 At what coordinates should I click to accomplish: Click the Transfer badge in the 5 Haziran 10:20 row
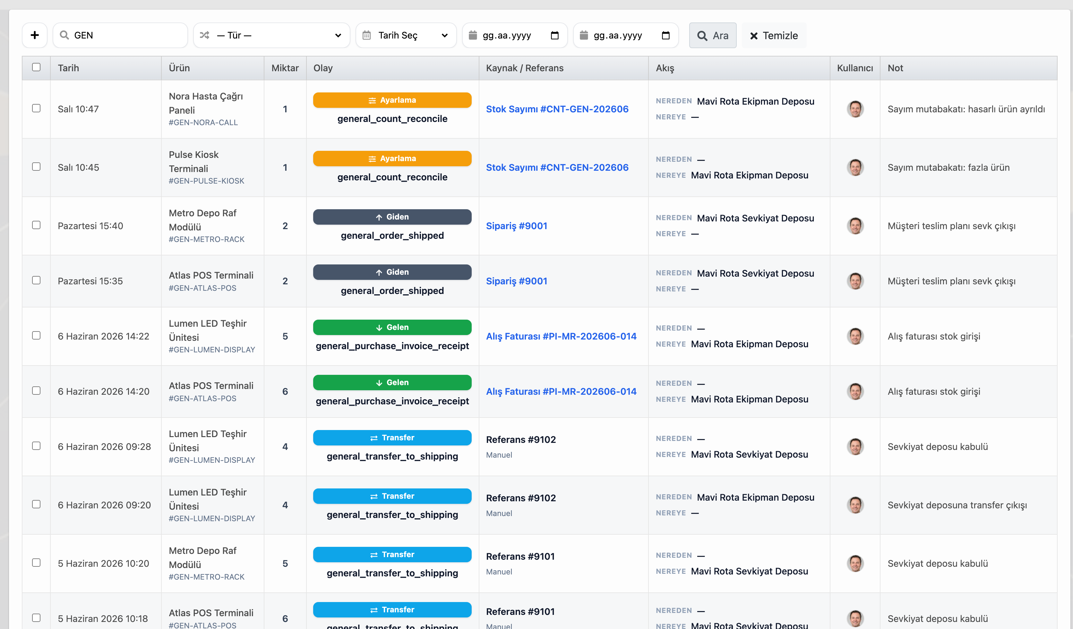coord(392,555)
